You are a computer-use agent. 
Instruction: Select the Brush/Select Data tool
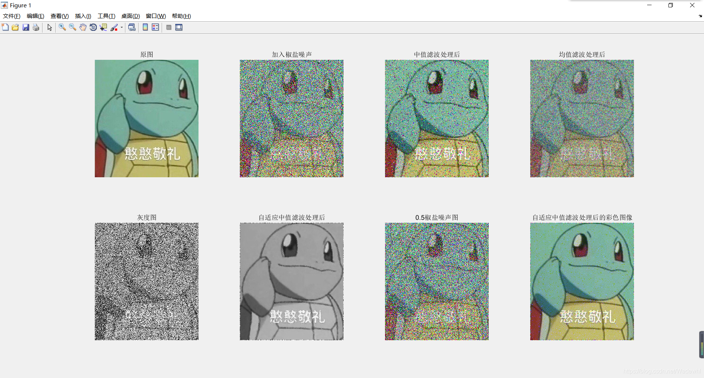tap(114, 27)
